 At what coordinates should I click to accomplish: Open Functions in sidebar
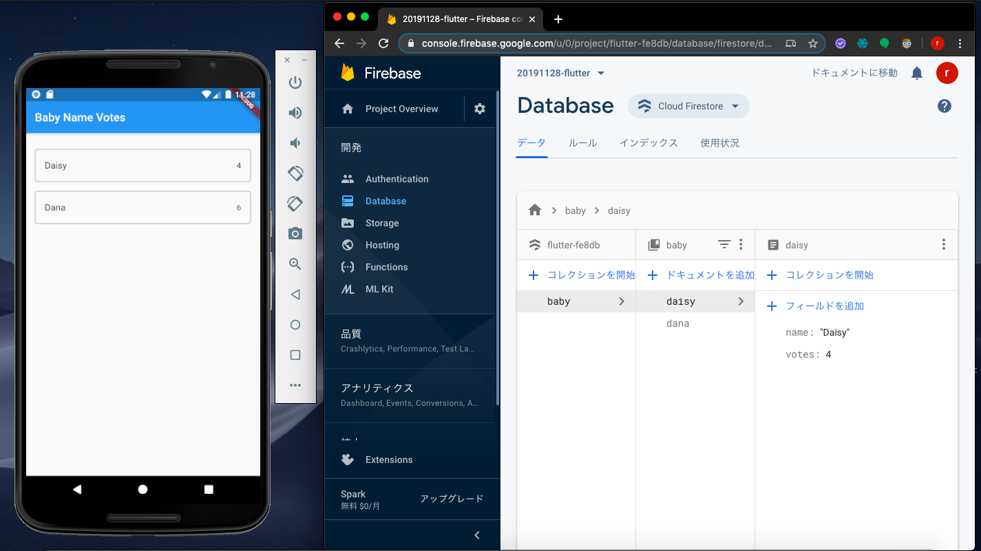375,267
